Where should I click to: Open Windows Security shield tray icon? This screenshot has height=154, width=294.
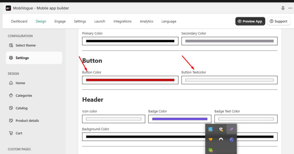point(221,129)
